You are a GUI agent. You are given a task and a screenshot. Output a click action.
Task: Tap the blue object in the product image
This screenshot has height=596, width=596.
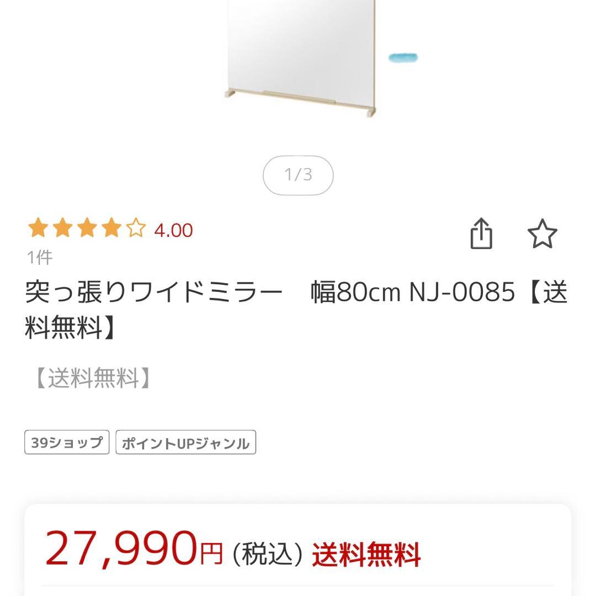(x=405, y=57)
